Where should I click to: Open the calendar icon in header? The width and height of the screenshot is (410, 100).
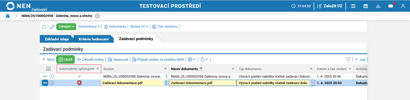point(366,6)
